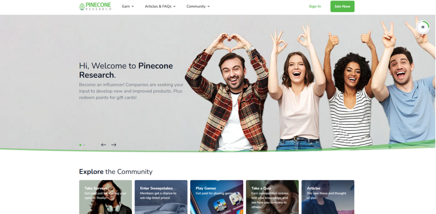
Task: Go to the previous slide arrow
Action: (103, 145)
